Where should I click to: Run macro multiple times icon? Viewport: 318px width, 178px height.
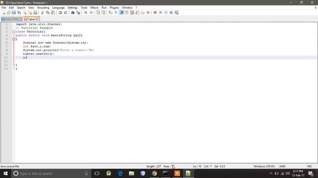171,12
